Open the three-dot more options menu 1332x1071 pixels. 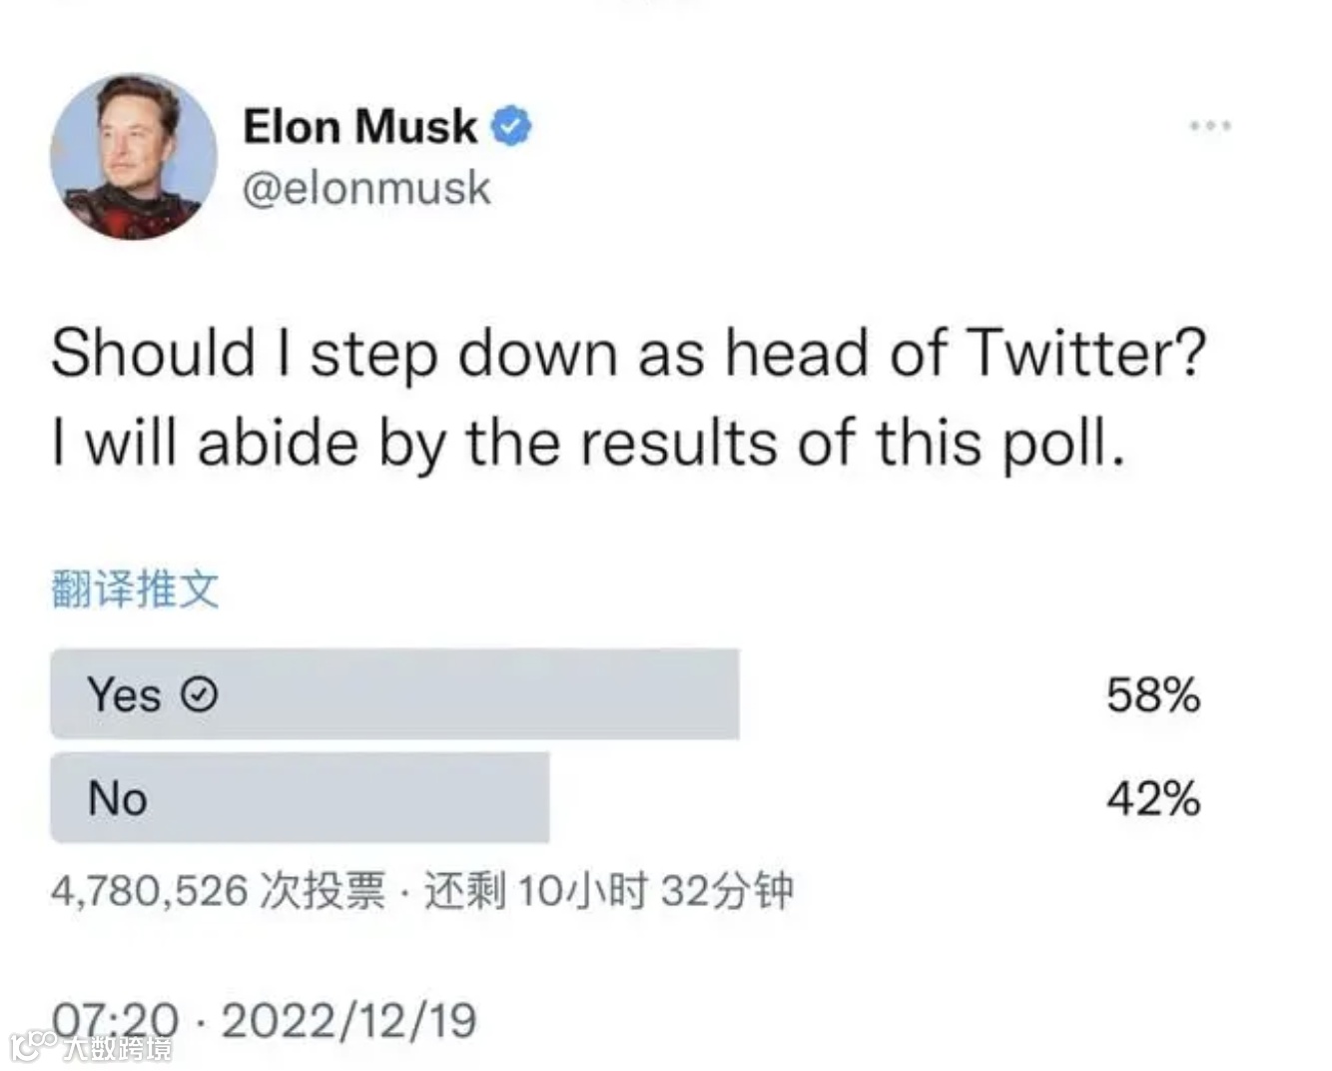1210,127
